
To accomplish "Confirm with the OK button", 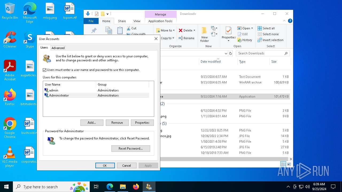I will [105, 166].
